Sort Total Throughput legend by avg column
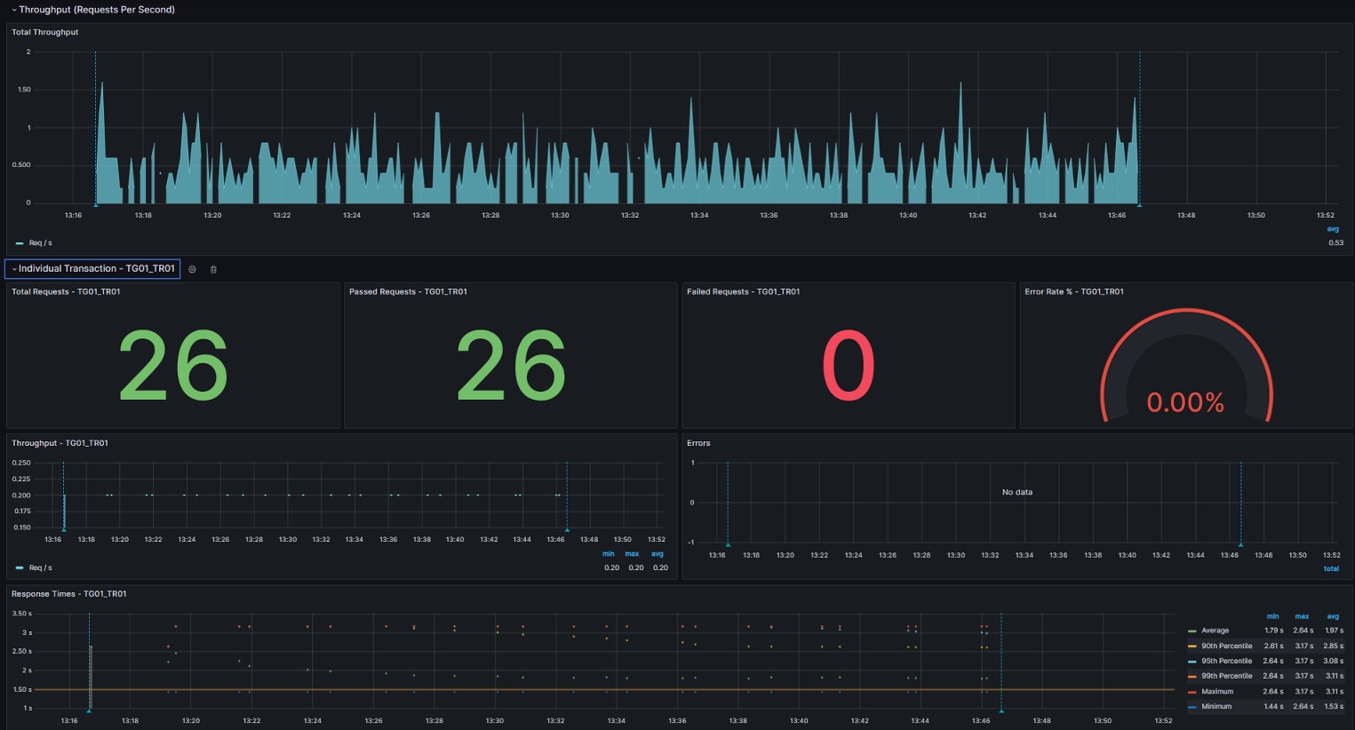The image size is (1355, 730). pyautogui.click(x=1333, y=229)
